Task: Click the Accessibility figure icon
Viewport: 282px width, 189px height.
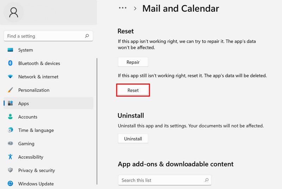Action: coord(10,157)
